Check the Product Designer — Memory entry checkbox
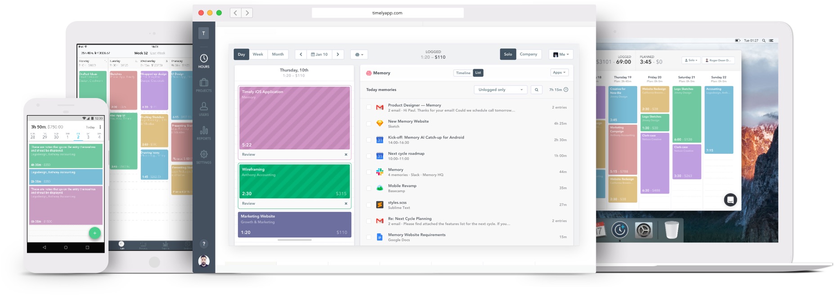834x295 pixels. [369, 107]
